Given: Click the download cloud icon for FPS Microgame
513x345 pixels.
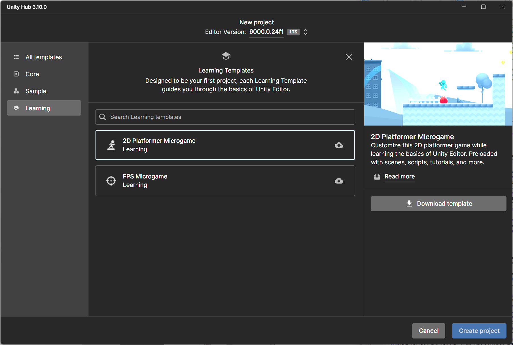Looking at the screenshot, I should (x=339, y=181).
